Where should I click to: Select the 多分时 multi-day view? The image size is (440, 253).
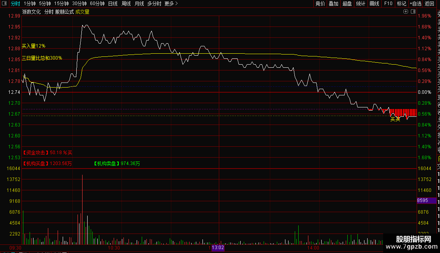tap(154, 4)
